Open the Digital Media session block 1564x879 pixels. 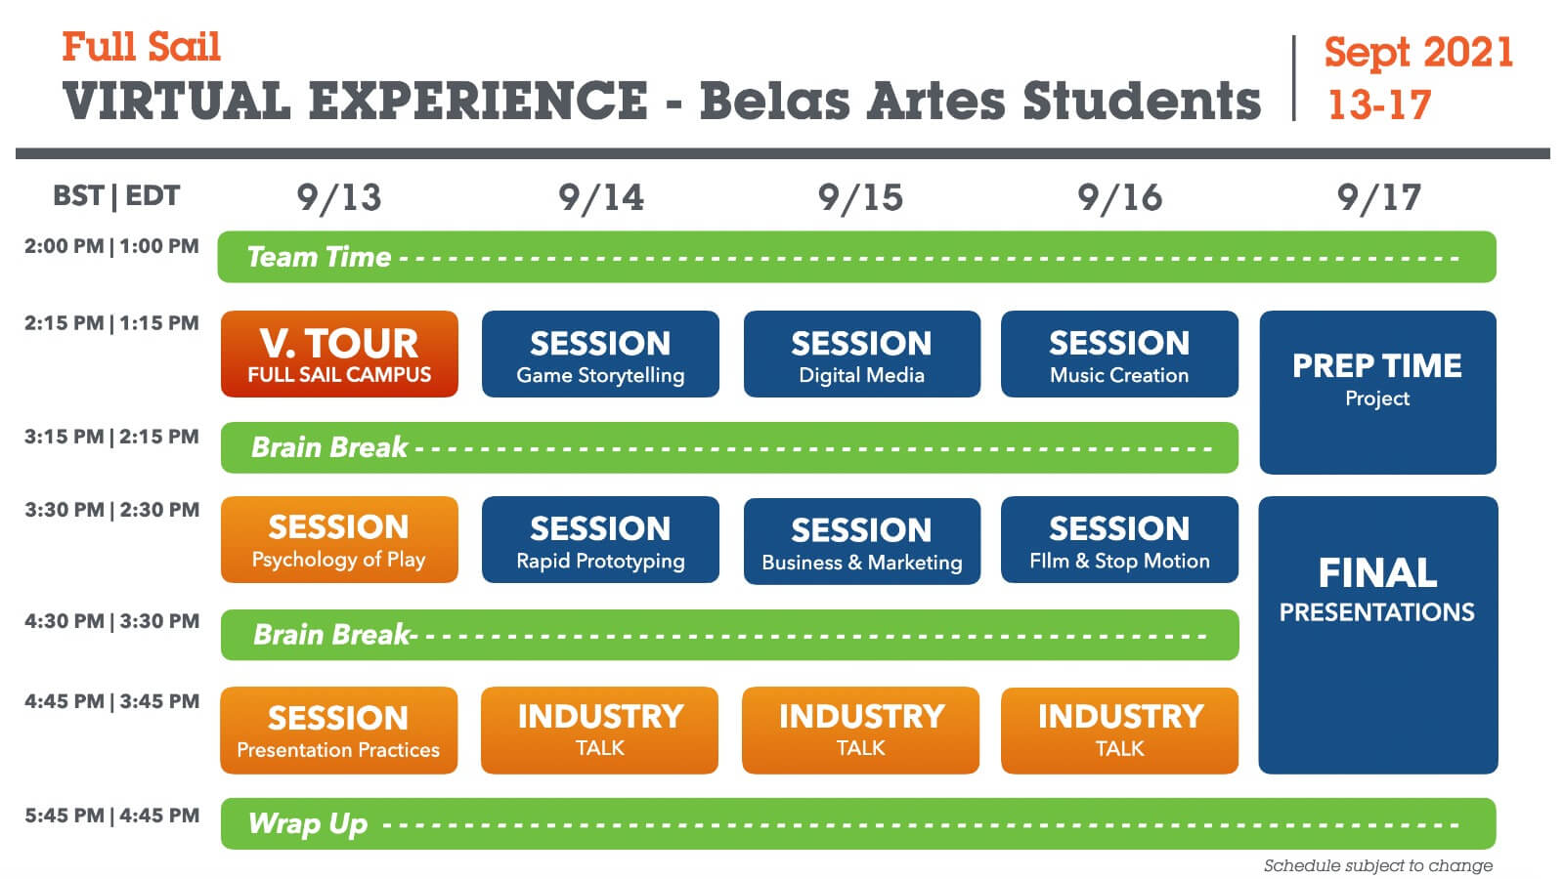pos(861,354)
